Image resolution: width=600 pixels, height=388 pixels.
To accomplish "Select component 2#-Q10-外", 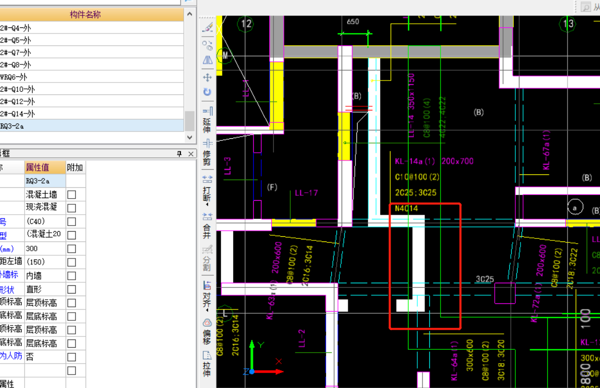I will point(92,89).
